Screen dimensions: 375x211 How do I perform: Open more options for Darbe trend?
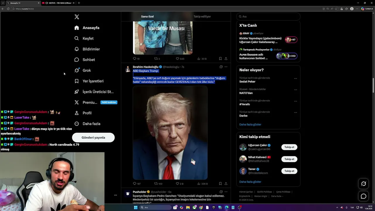pos(295,112)
